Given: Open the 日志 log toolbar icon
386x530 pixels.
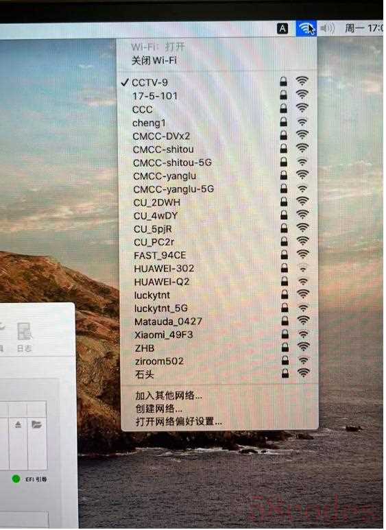Looking at the screenshot, I should click(25, 337).
